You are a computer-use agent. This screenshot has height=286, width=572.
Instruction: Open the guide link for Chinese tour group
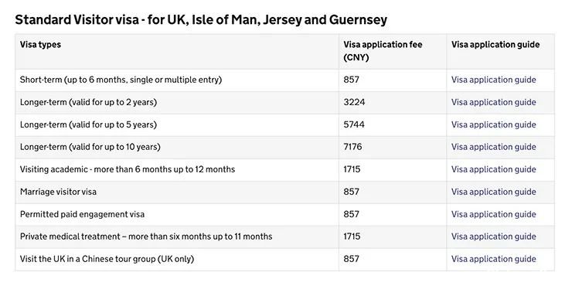coord(494,259)
